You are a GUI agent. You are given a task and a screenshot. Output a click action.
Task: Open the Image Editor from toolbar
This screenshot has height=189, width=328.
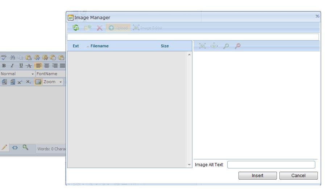(148, 28)
